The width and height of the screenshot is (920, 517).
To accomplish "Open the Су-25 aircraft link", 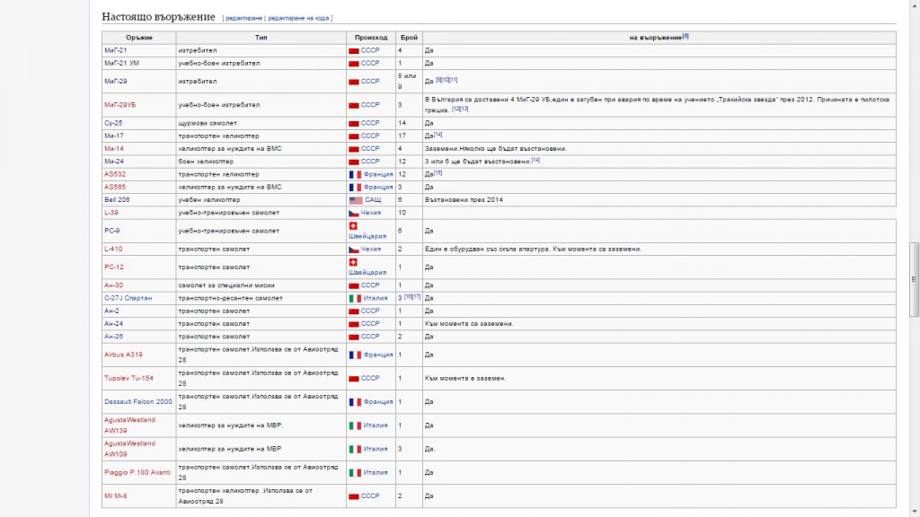I will pos(113,122).
